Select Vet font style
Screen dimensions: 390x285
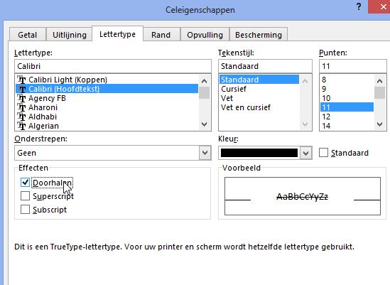click(259, 98)
